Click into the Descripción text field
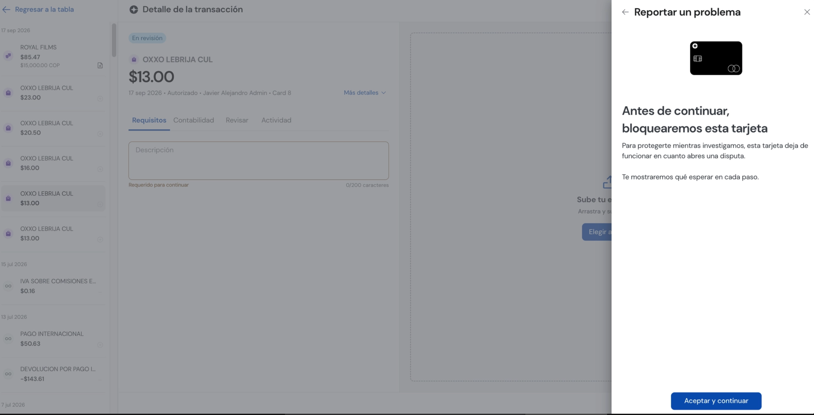This screenshot has height=415, width=814. (259, 161)
